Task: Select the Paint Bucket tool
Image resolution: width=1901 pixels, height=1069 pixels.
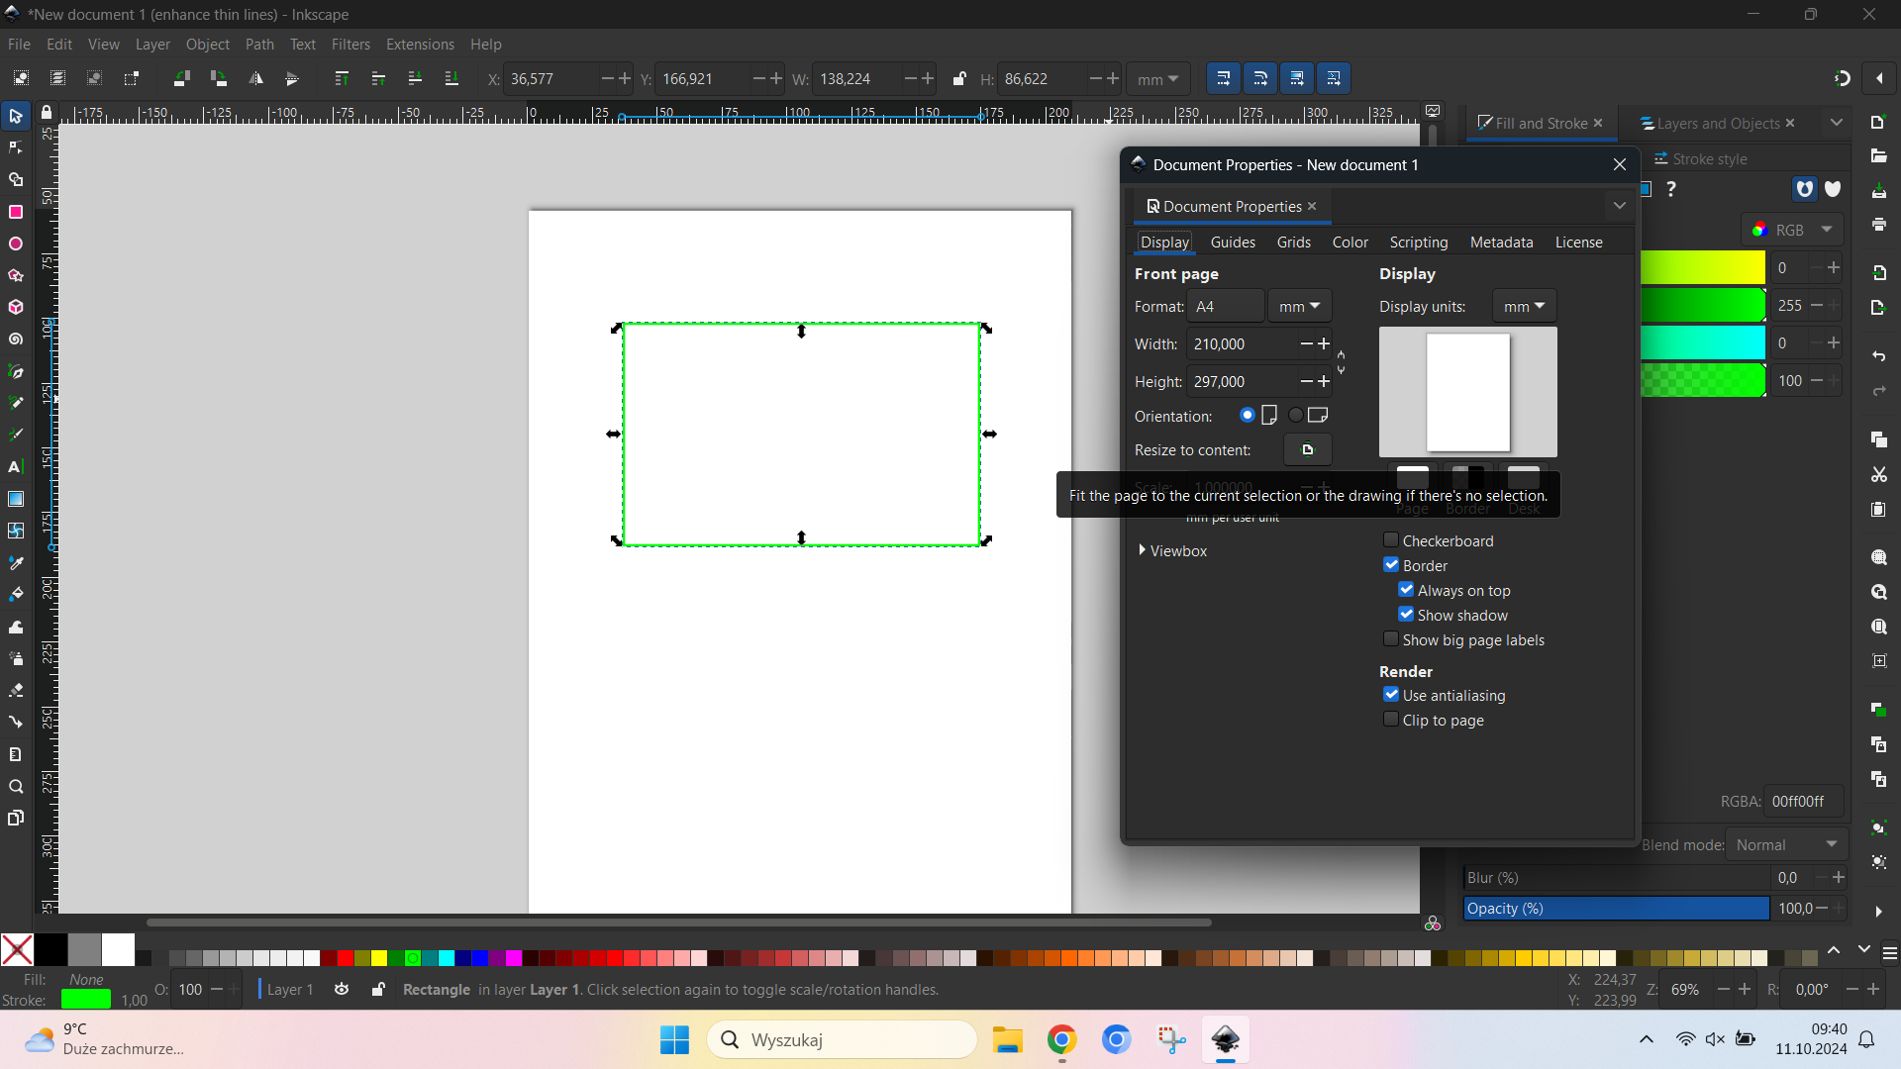Action: click(16, 594)
